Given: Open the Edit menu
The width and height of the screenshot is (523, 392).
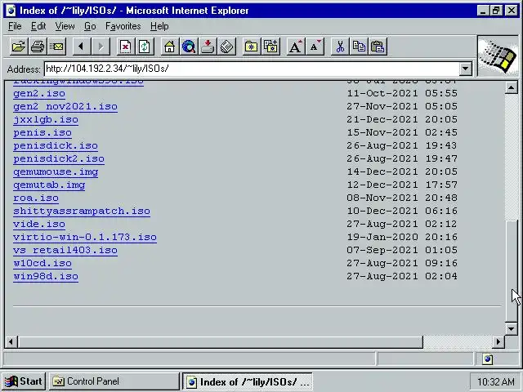Looking at the screenshot, I should 38,26.
